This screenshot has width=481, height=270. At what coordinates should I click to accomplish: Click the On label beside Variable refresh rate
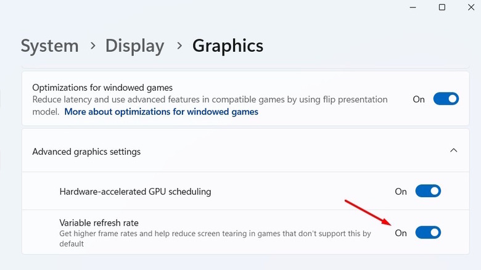pyautogui.click(x=401, y=233)
